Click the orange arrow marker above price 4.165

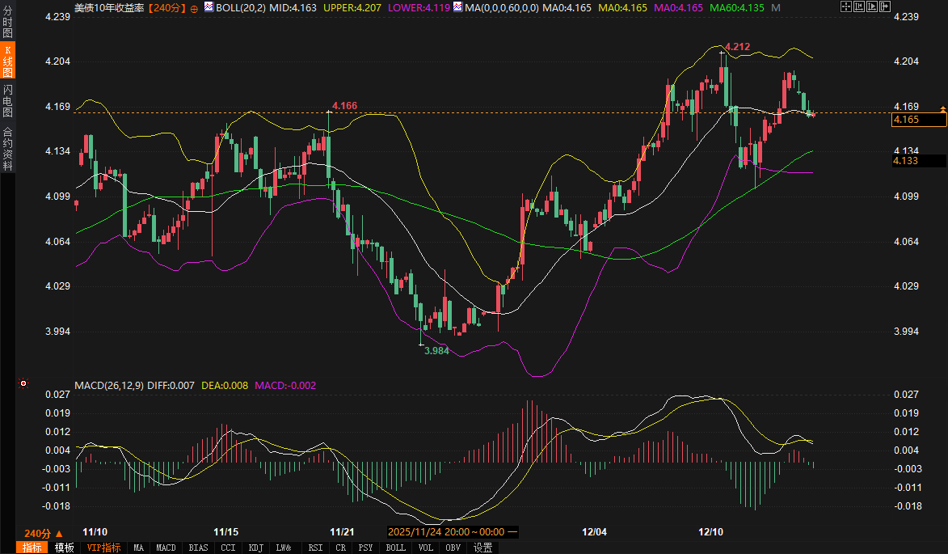click(x=942, y=108)
